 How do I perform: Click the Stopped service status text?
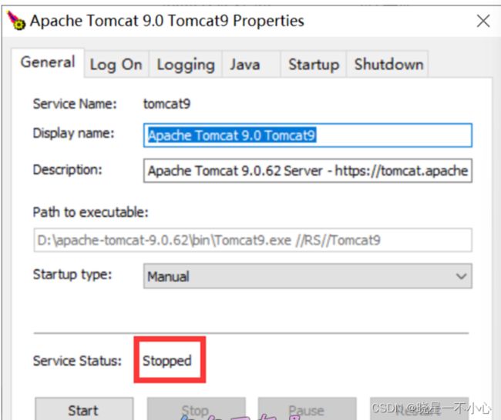point(167,361)
